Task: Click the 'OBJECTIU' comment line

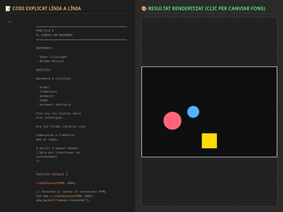Action: coord(43,70)
